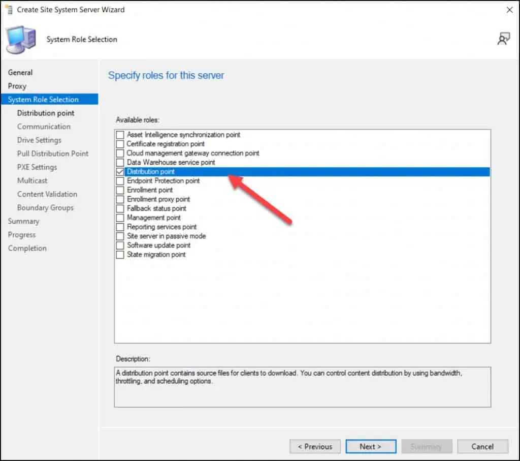Tick the Reporting services point checkbox
The image size is (520, 461).
click(120, 227)
